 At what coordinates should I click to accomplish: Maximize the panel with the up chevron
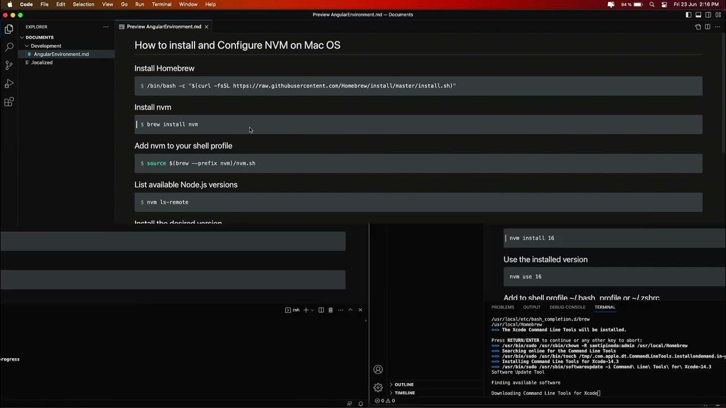pos(351,310)
